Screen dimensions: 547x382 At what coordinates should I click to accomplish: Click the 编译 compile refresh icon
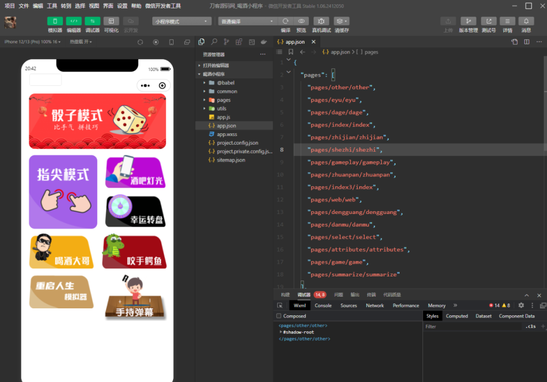[286, 21]
